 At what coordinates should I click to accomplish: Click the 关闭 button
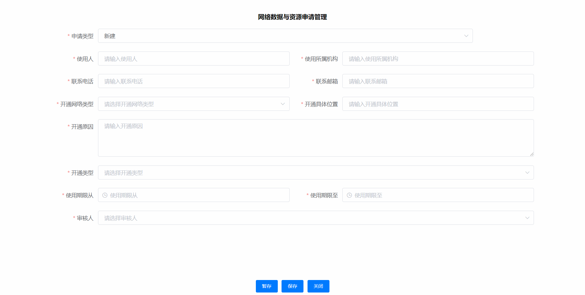318,286
